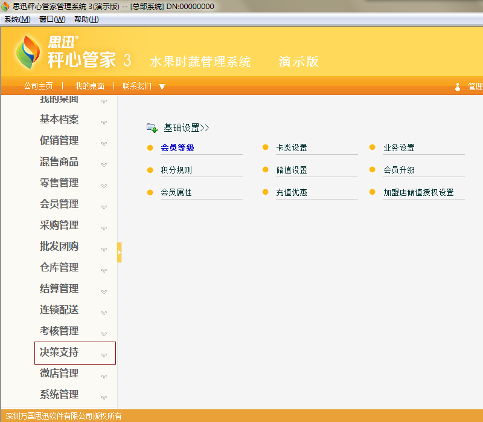Click the yellow bullet beside 卡类设置
Screen dimensions: 483x422
click(x=266, y=148)
